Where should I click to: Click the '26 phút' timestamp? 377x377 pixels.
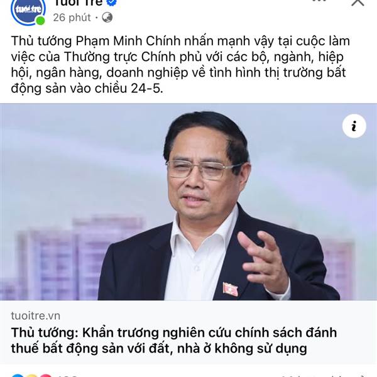pyautogui.click(x=72, y=18)
